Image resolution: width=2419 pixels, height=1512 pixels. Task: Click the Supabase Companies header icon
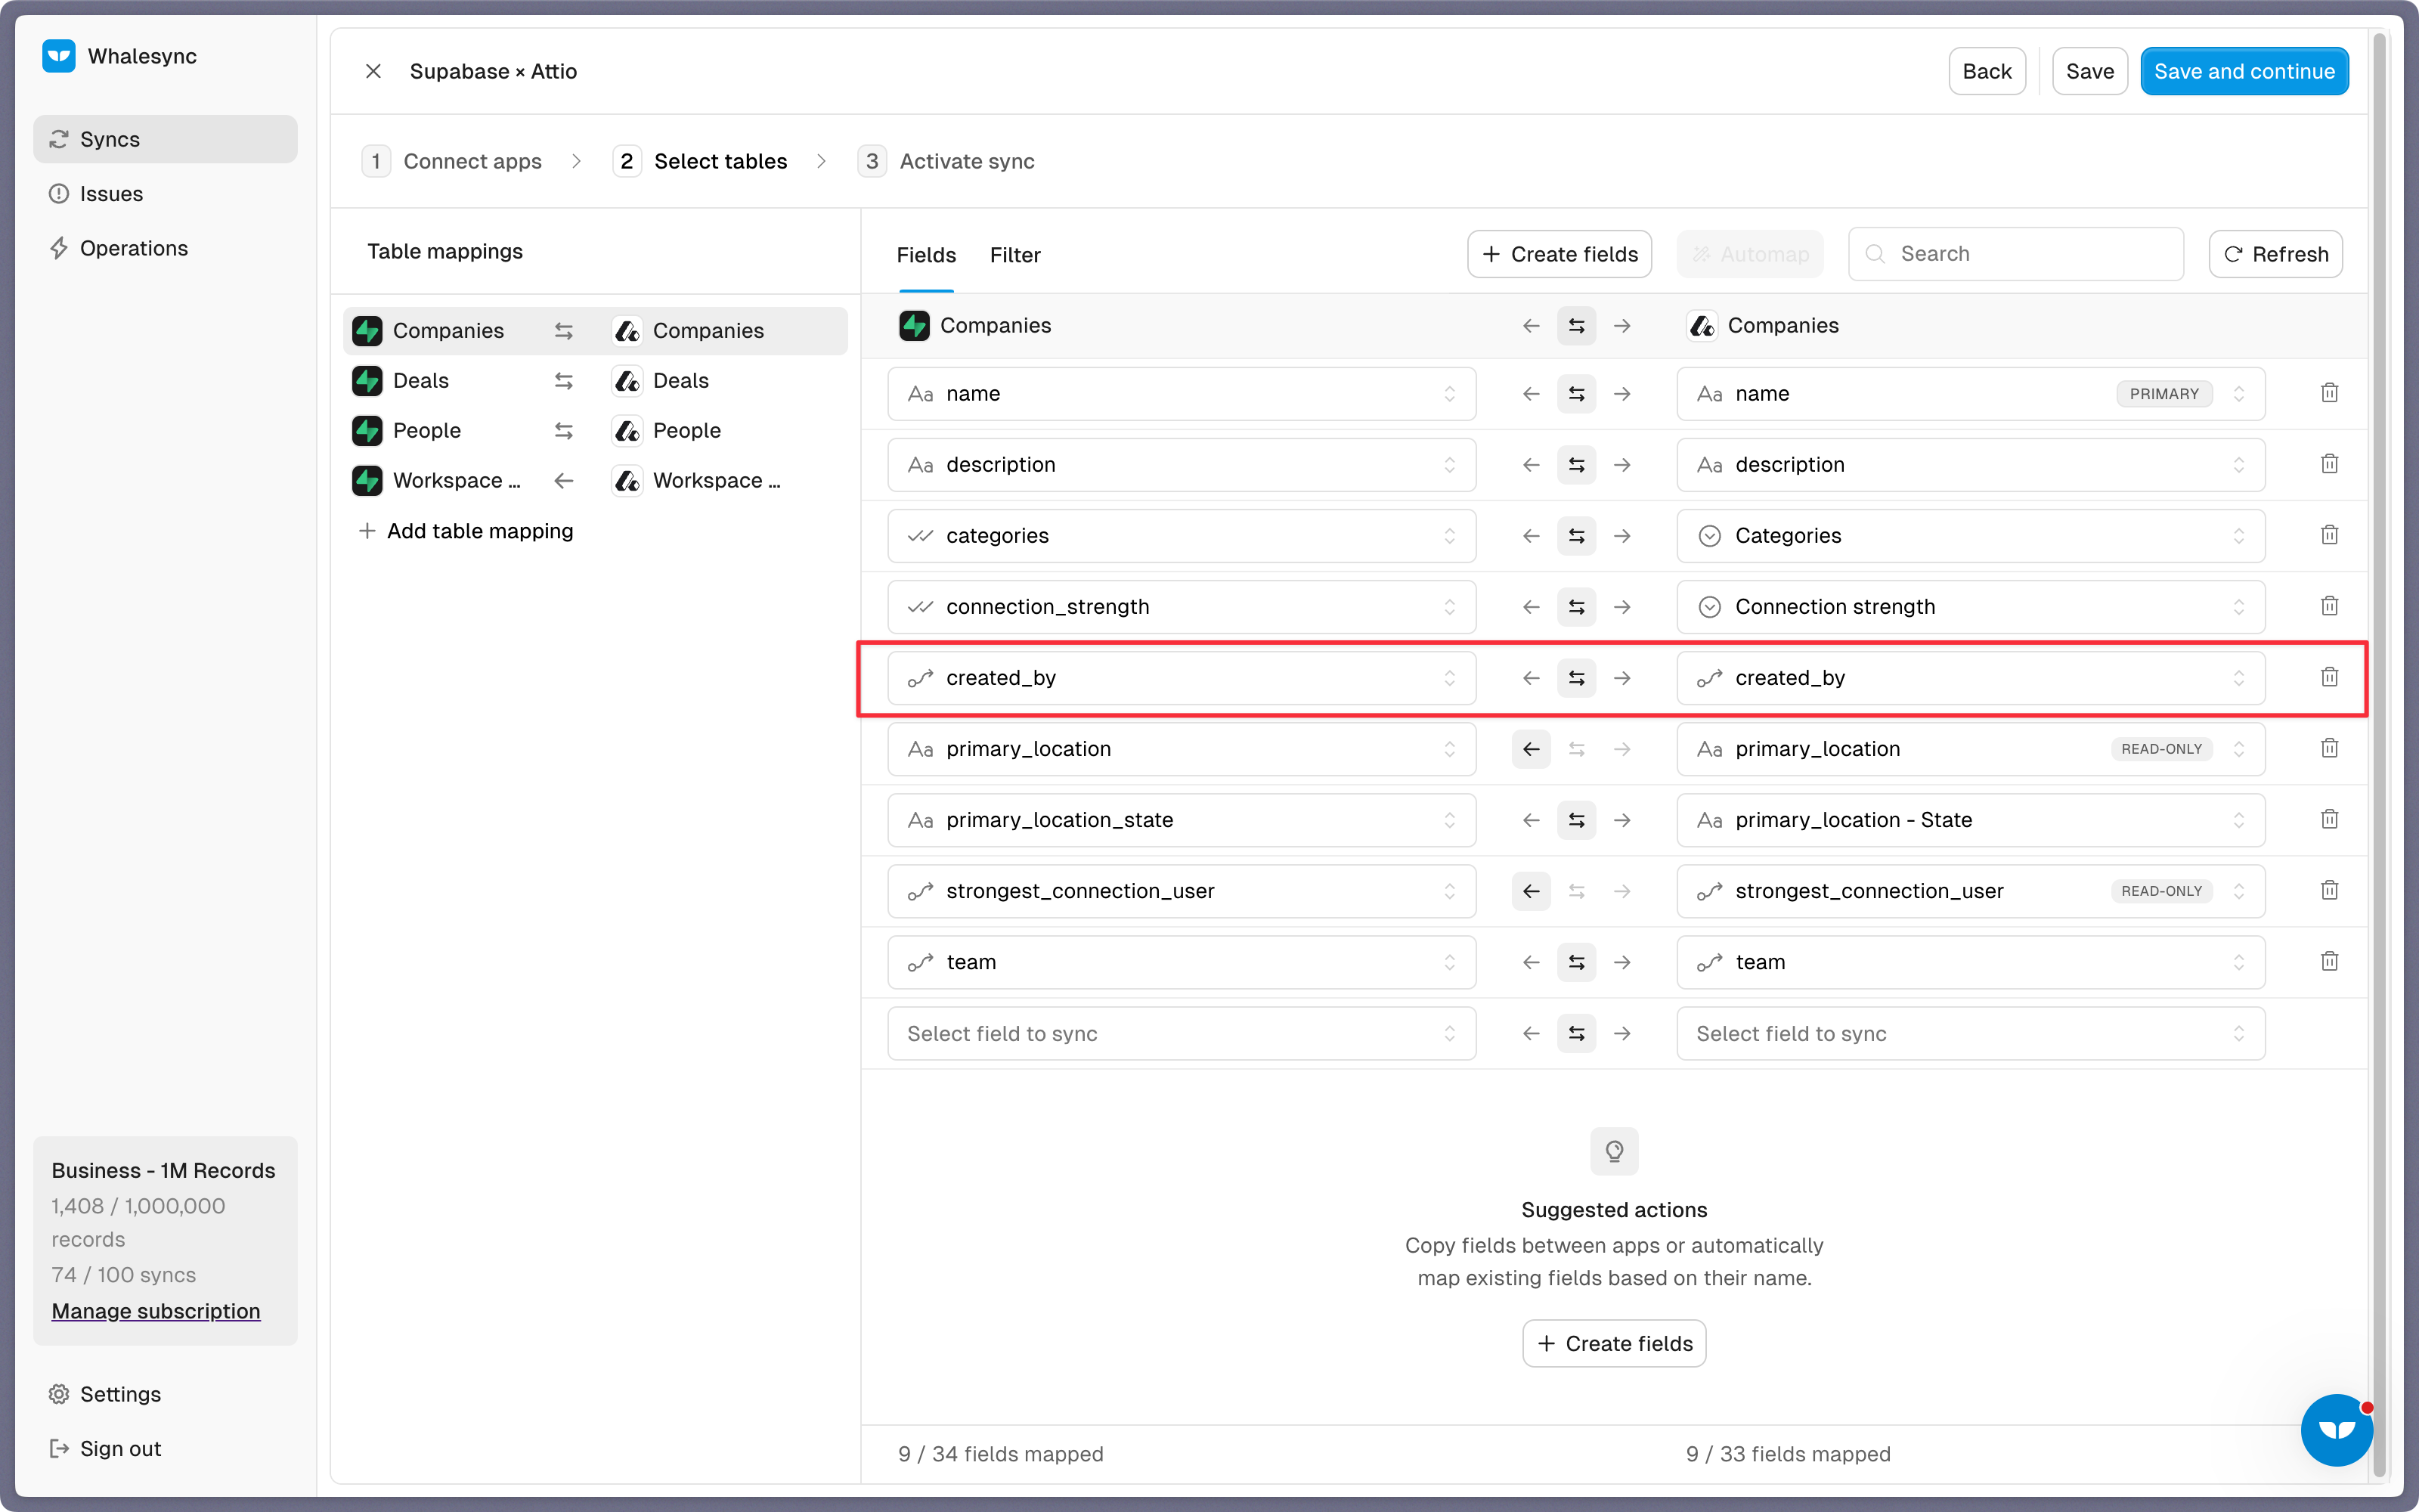point(914,326)
